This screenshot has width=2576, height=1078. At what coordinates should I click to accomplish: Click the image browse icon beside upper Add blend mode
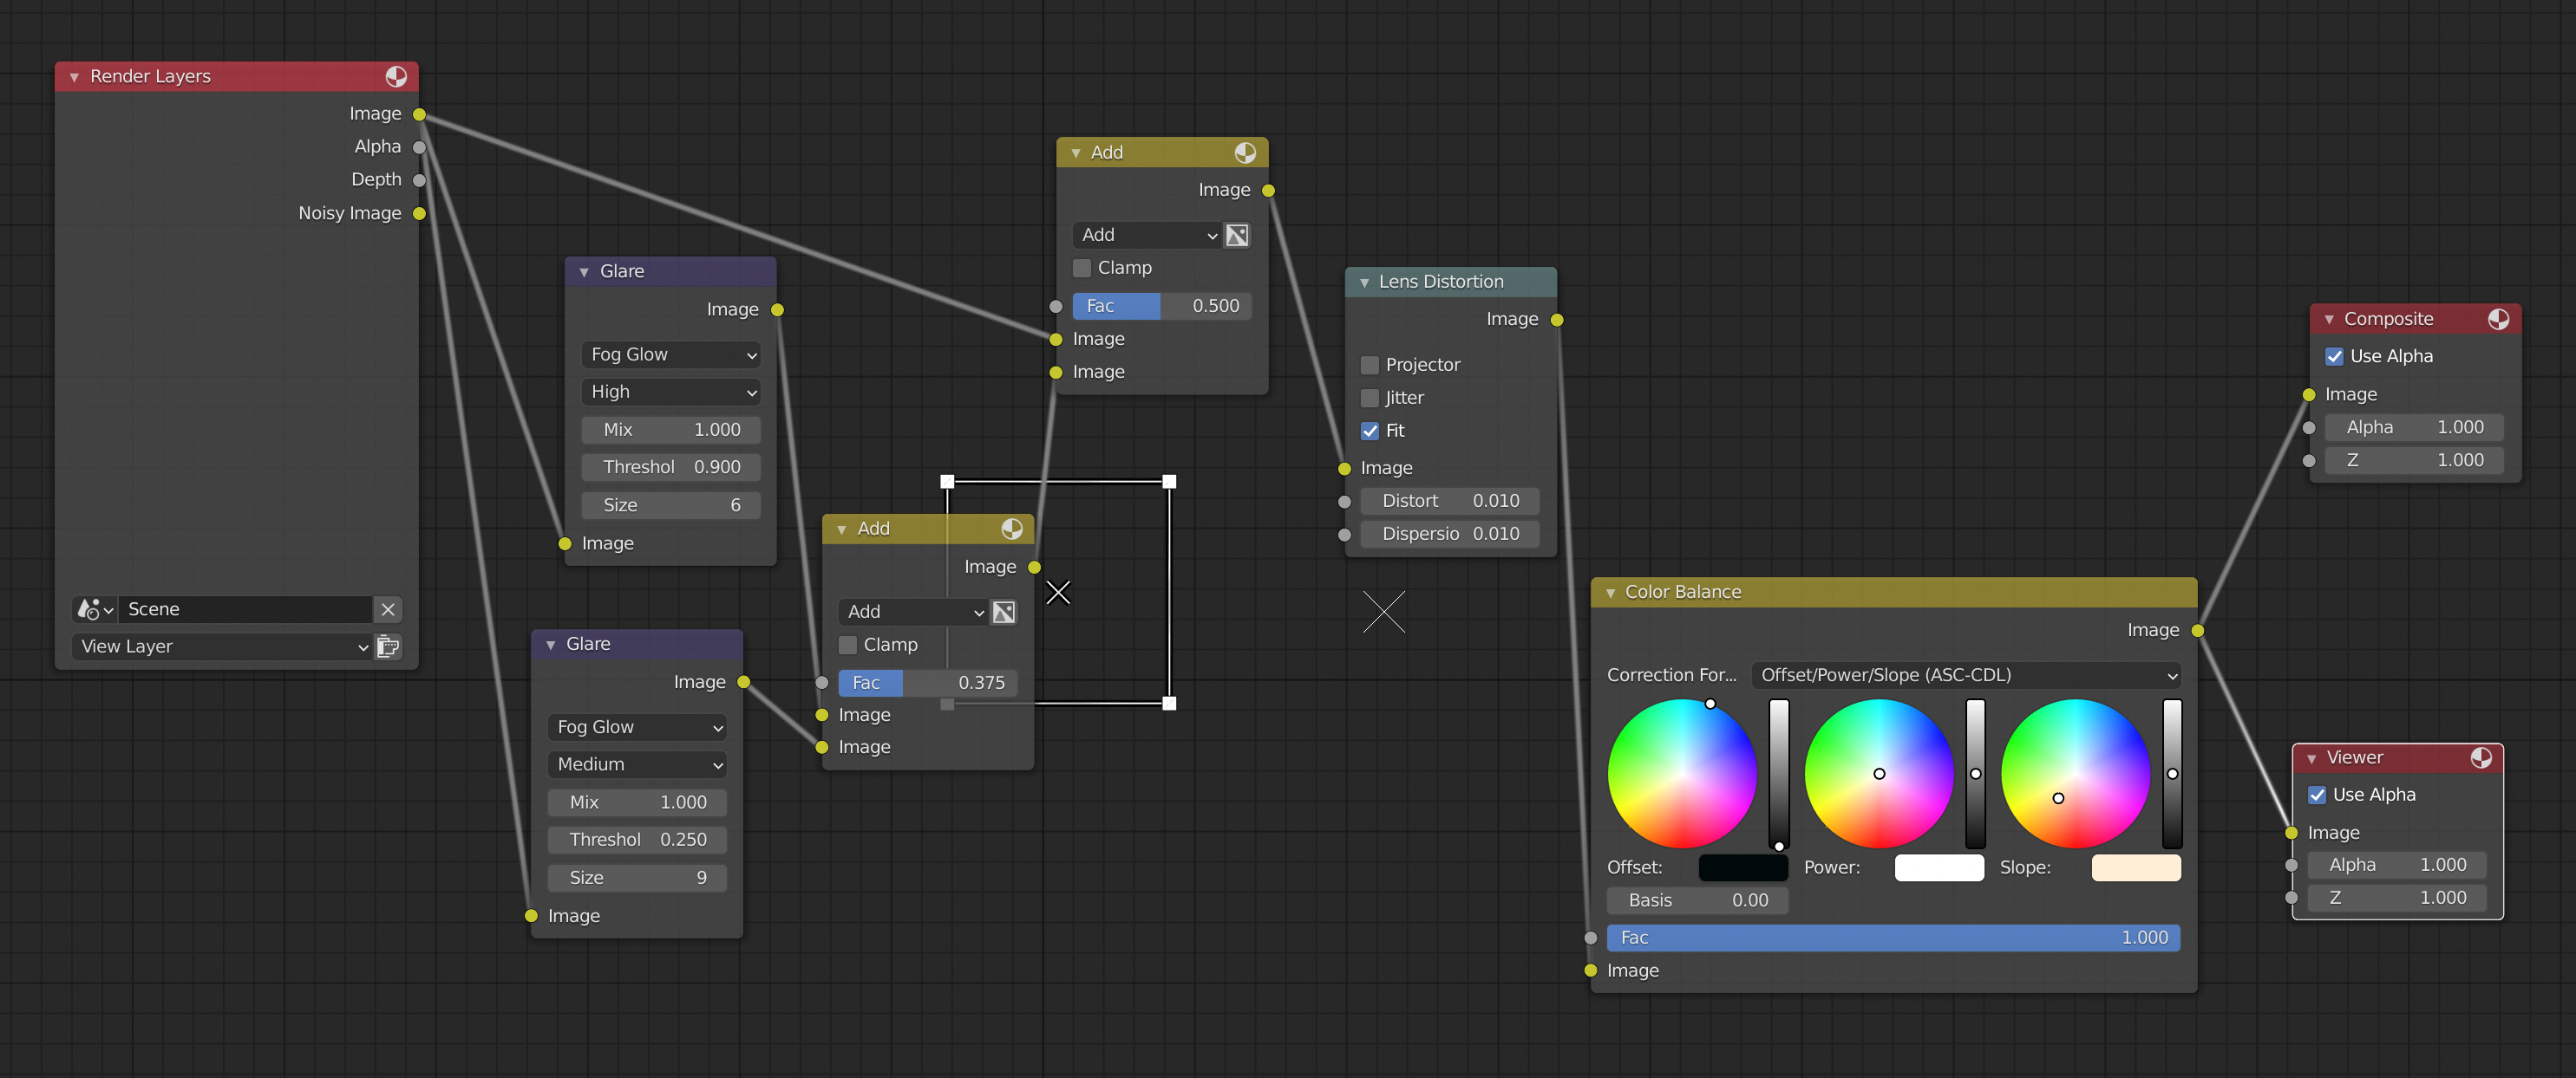coord(1237,235)
